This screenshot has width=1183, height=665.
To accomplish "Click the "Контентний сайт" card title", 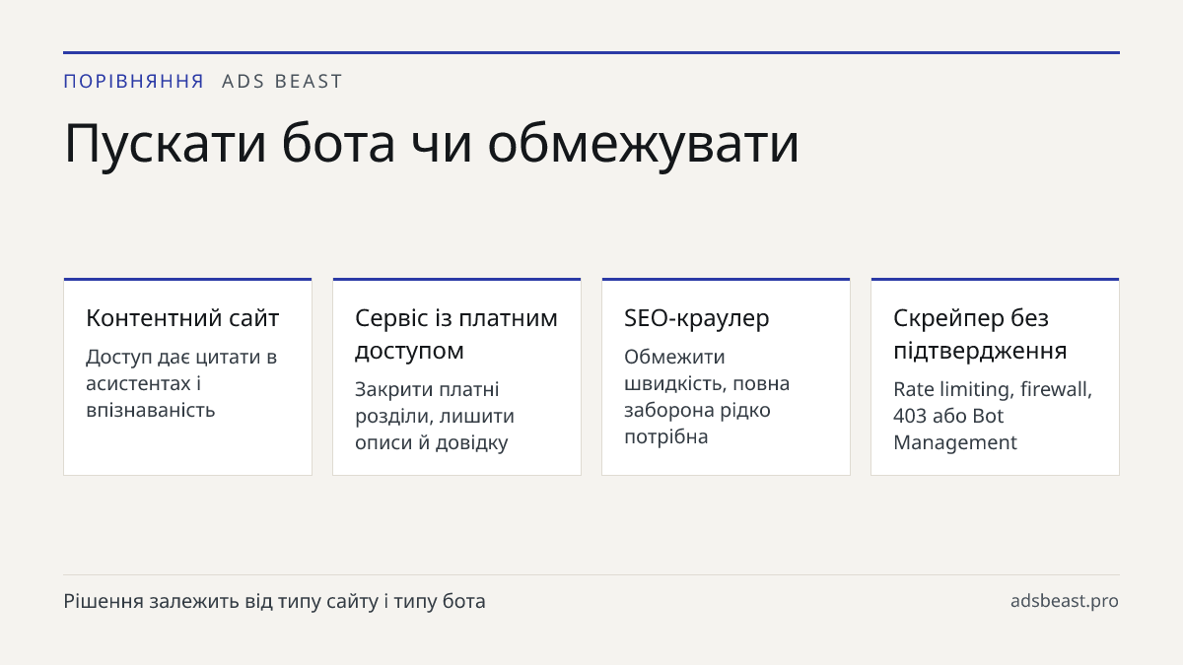I will [182, 318].
